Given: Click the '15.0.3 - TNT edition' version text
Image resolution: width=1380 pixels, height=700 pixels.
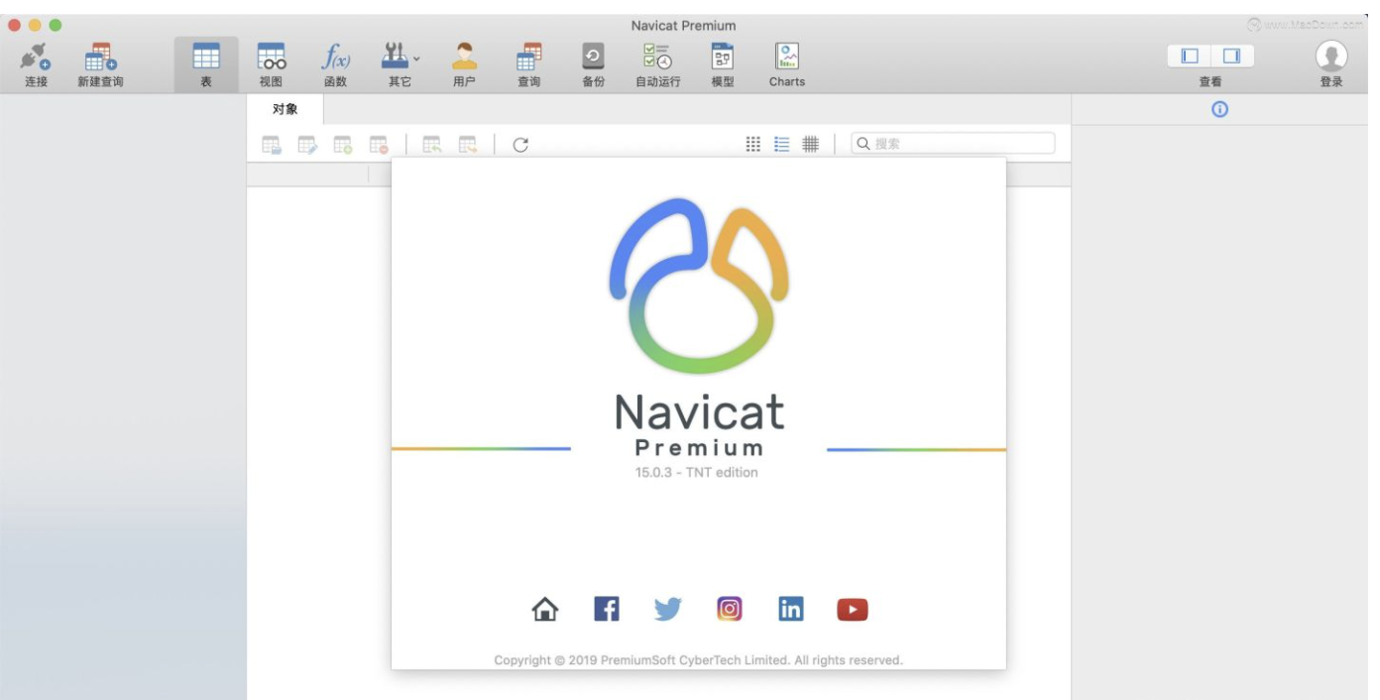Looking at the screenshot, I should coord(697,472).
